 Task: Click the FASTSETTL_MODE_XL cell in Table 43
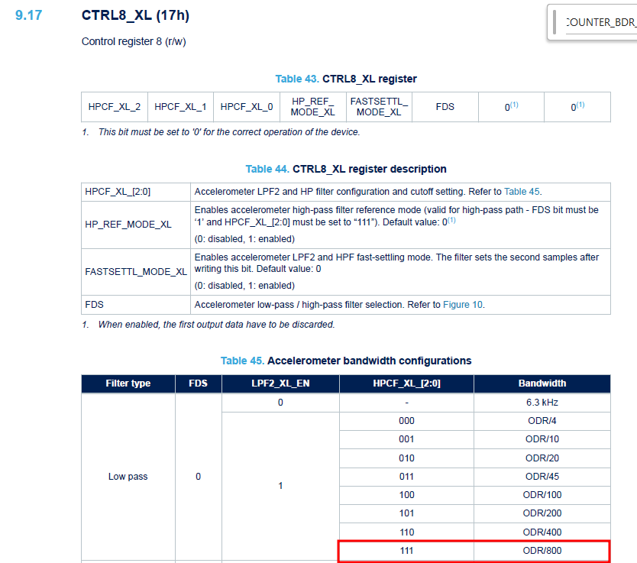click(380, 107)
